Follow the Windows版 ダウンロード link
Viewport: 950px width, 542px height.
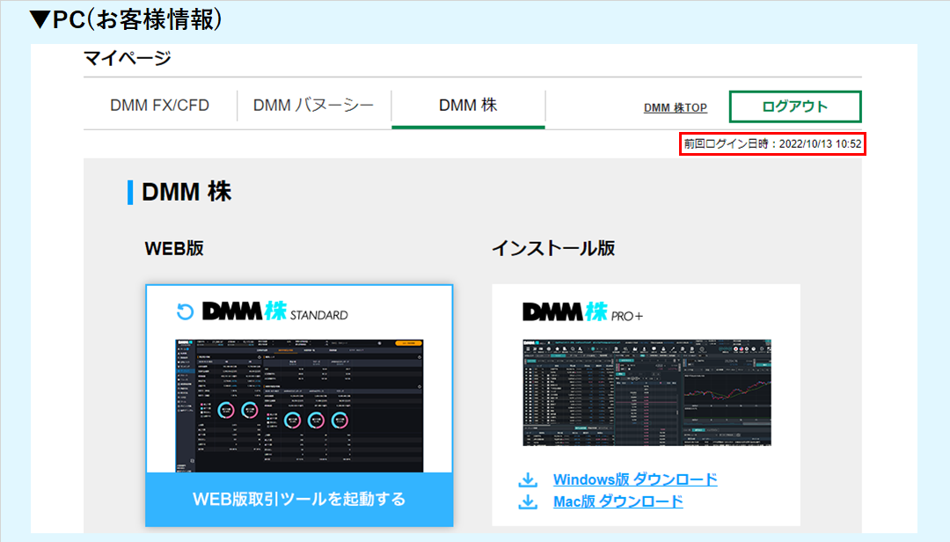click(634, 480)
